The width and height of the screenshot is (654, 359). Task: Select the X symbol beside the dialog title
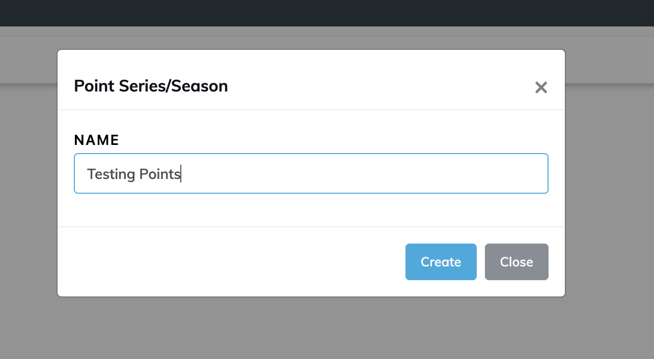click(541, 87)
